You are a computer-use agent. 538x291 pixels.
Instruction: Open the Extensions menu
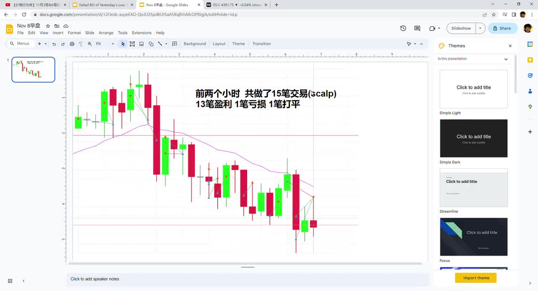(x=142, y=33)
